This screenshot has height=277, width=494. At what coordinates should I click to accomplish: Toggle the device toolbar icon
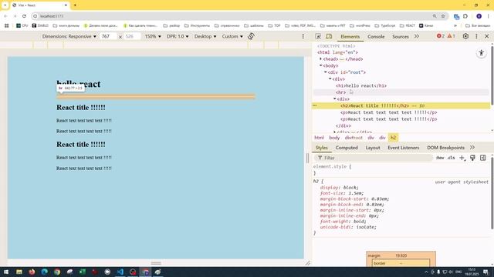coord(329,36)
